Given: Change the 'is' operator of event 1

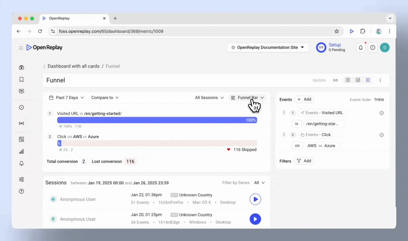Looking at the screenshot, I should click(296, 124).
